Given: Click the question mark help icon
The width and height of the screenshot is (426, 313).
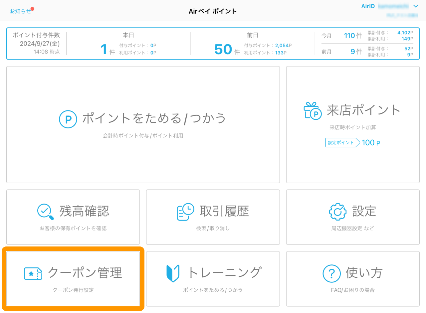Looking at the screenshot, I should point(331,274).
